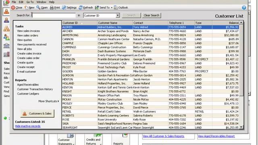
Task: Open the Window menu
Action: click(x=41, y=2)
